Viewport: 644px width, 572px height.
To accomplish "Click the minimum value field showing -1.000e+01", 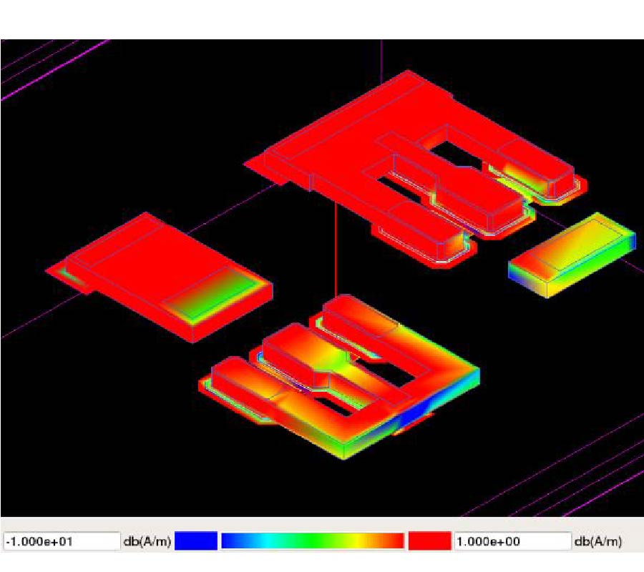I will (61, 542).
